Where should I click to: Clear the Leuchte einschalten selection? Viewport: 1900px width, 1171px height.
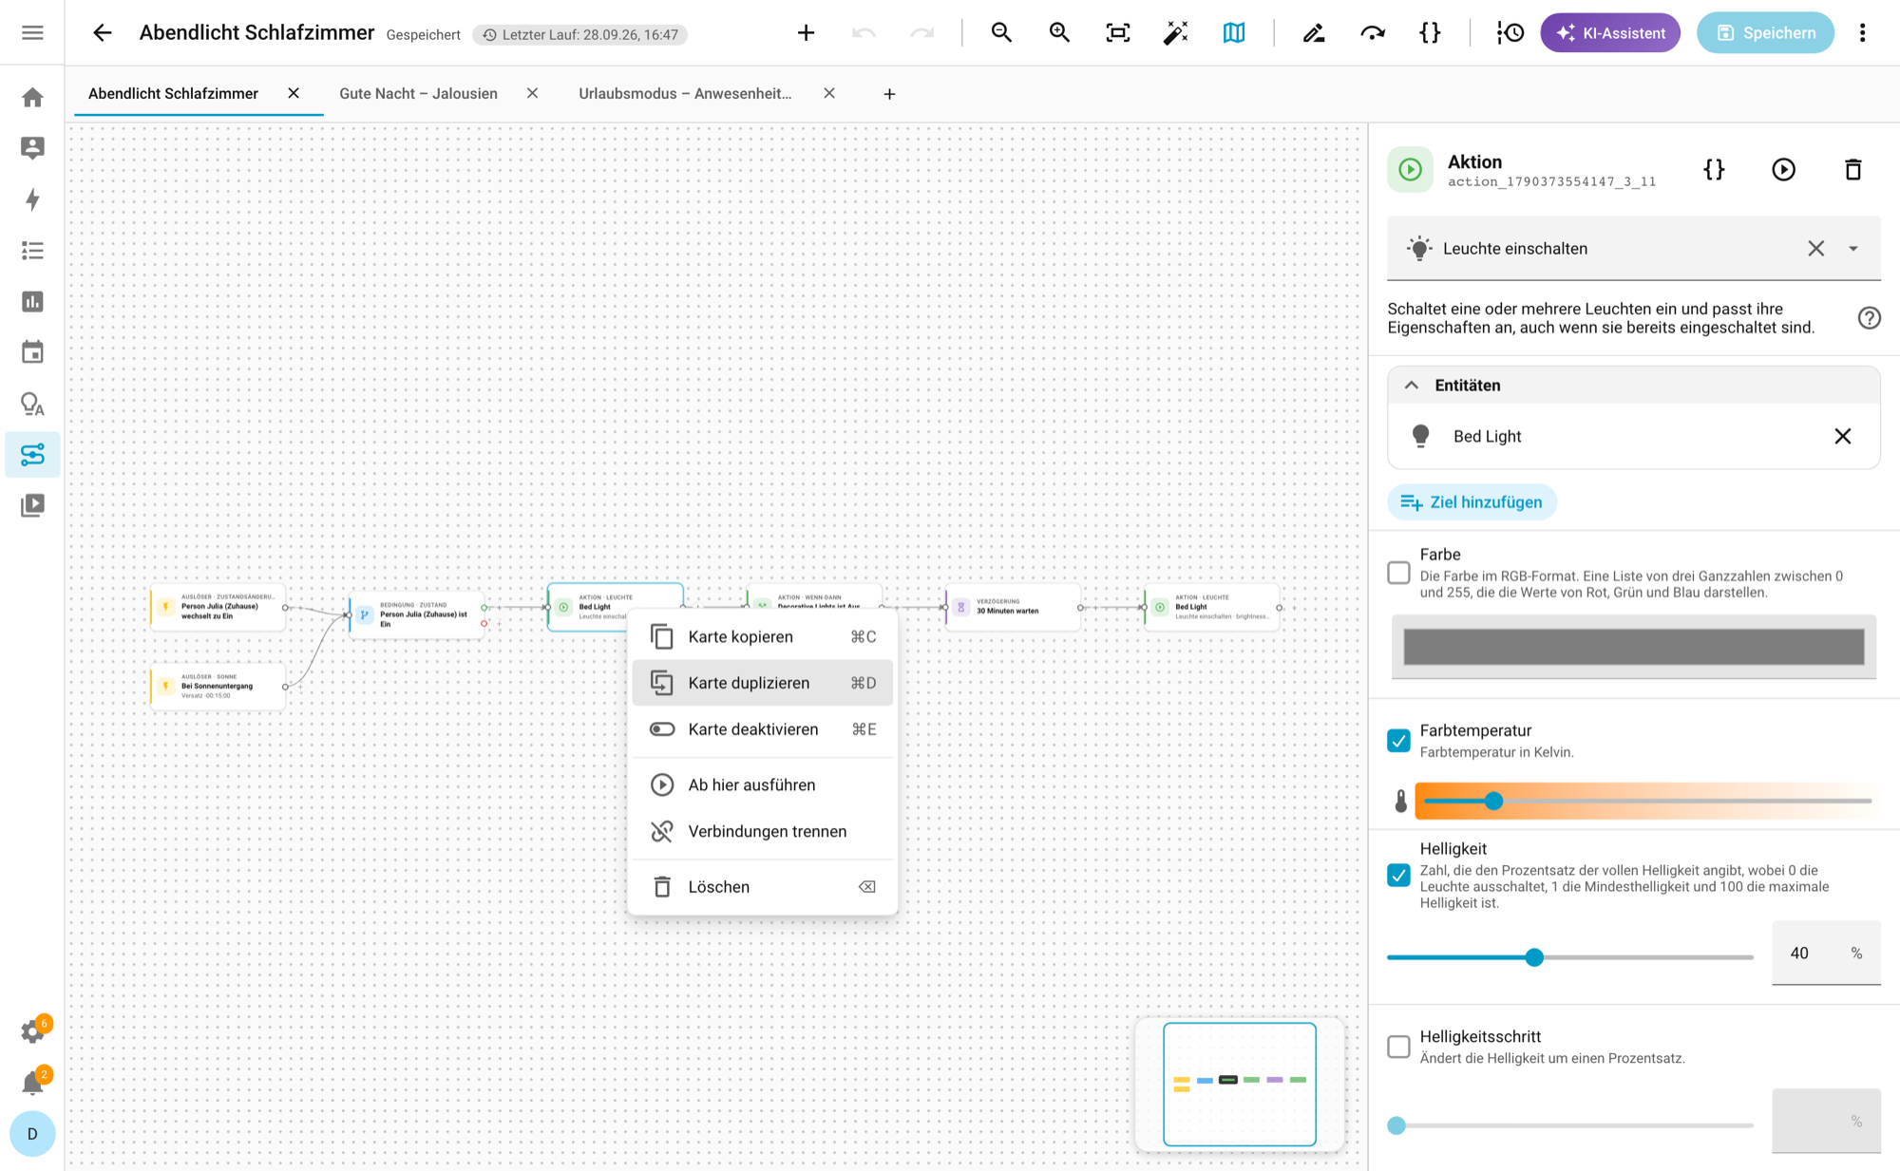(1815, 249)
